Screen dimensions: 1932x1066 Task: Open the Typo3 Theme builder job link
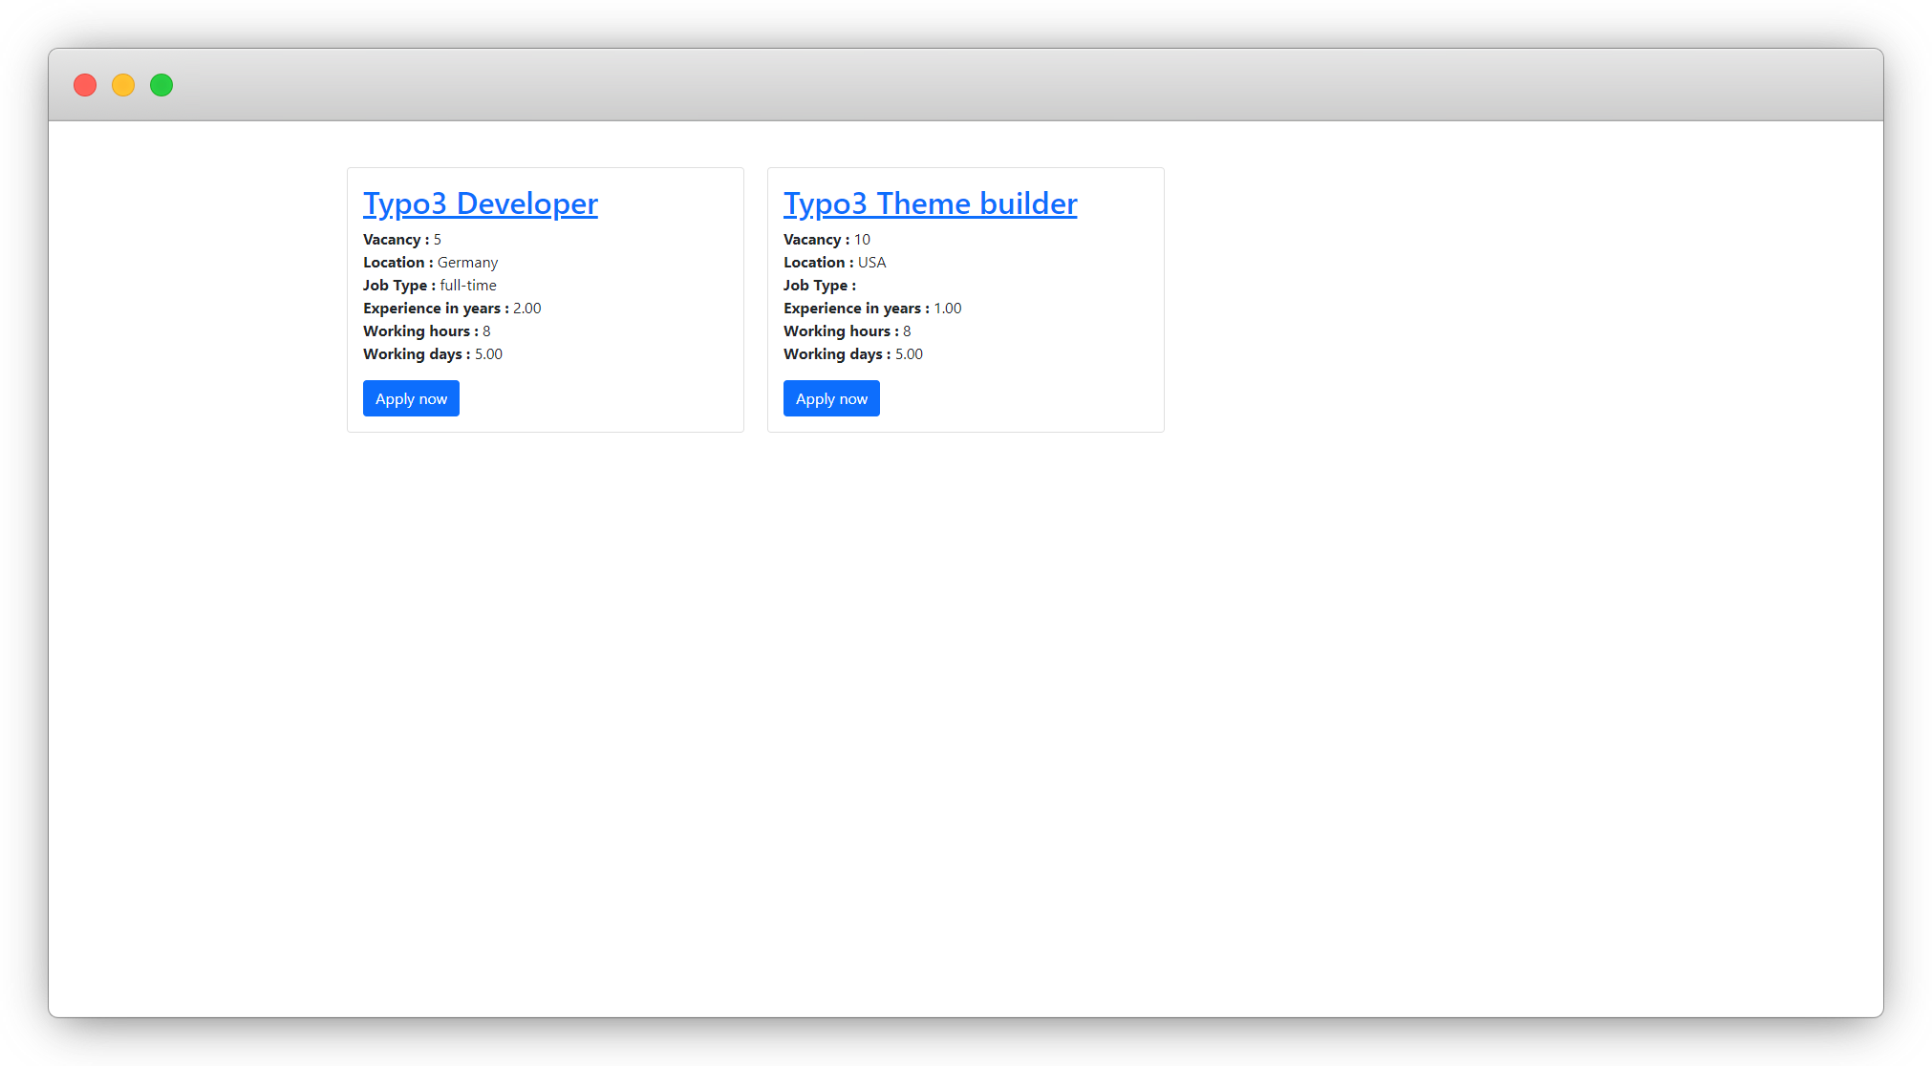930,203
